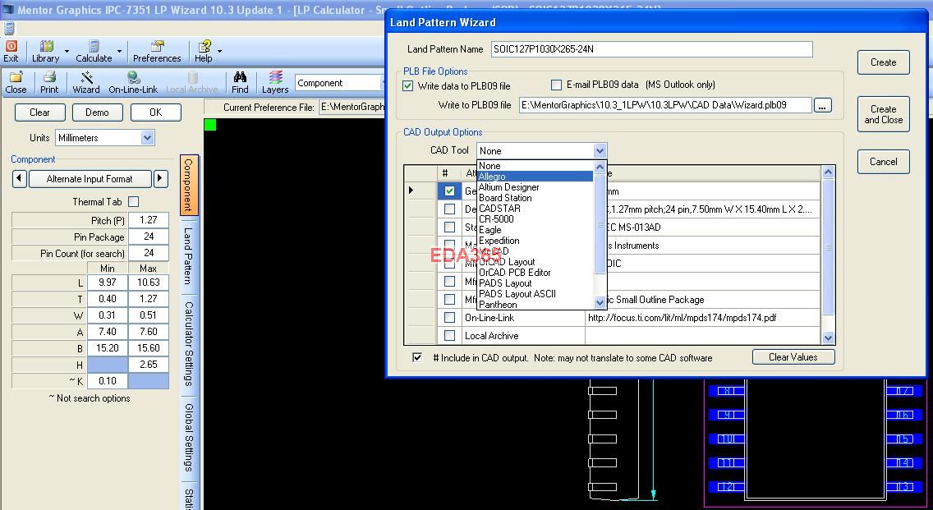Click the Find binoculars icon

240,83
